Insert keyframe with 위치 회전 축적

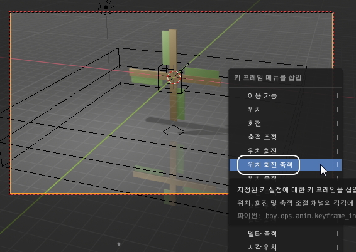coord(285,165)
